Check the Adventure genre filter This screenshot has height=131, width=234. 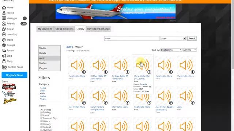pos(41,130)
